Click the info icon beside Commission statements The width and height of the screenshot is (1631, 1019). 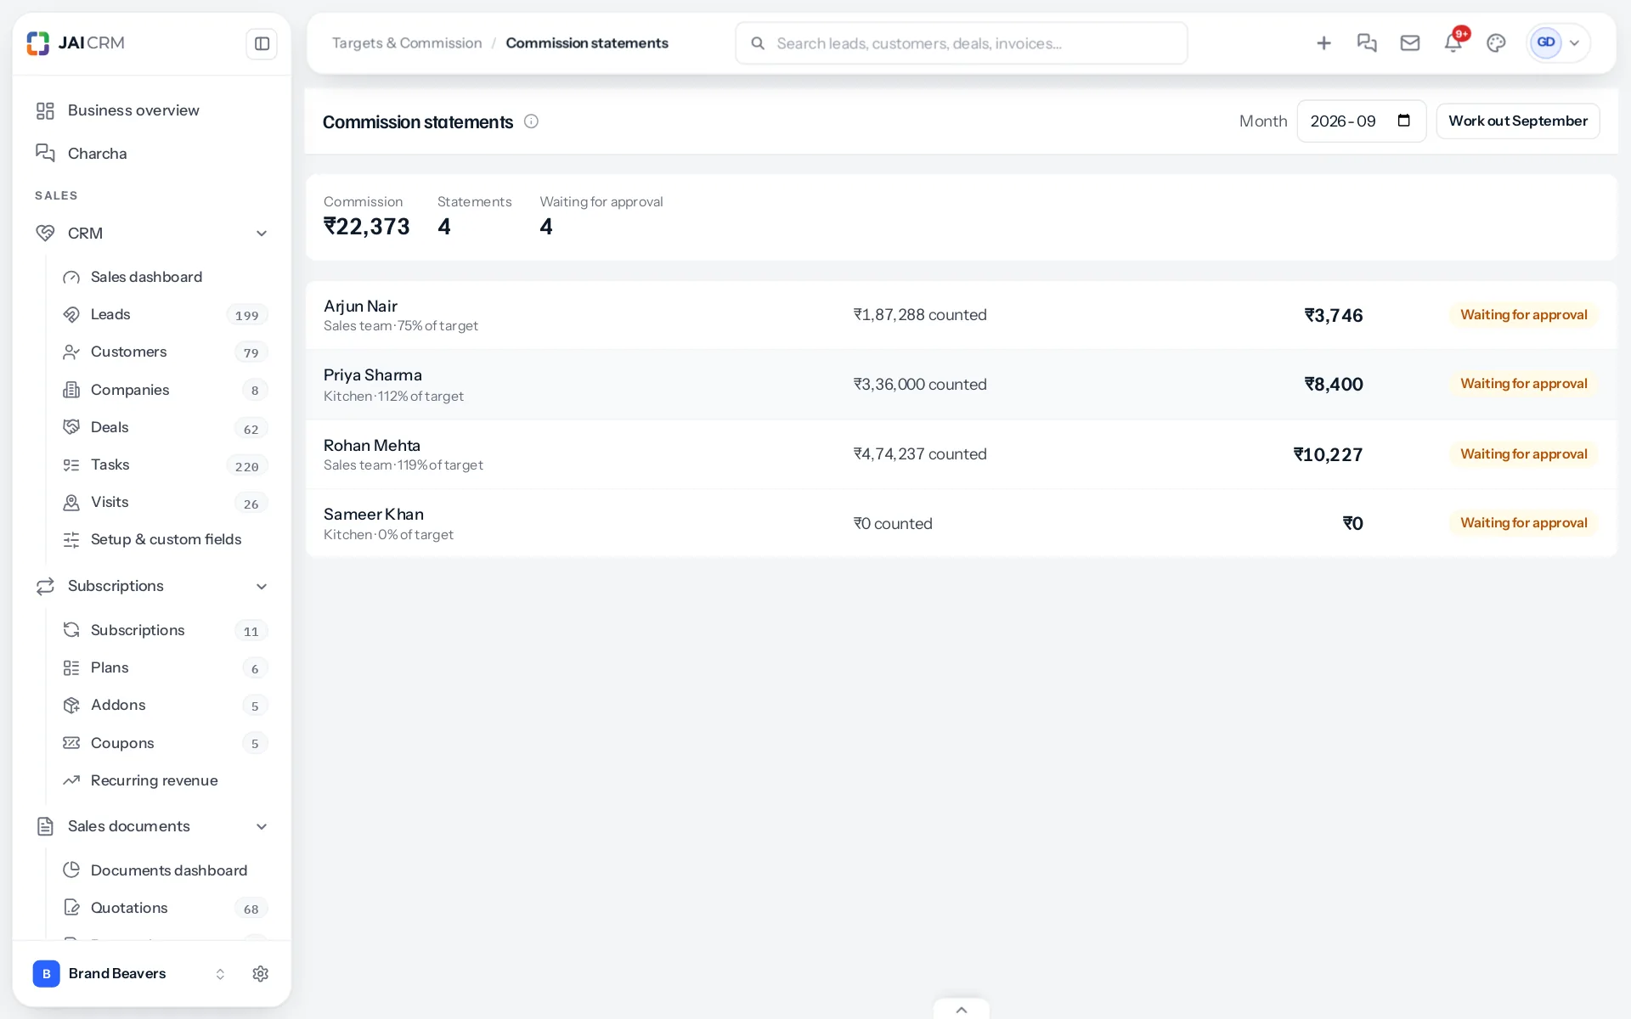531,121
